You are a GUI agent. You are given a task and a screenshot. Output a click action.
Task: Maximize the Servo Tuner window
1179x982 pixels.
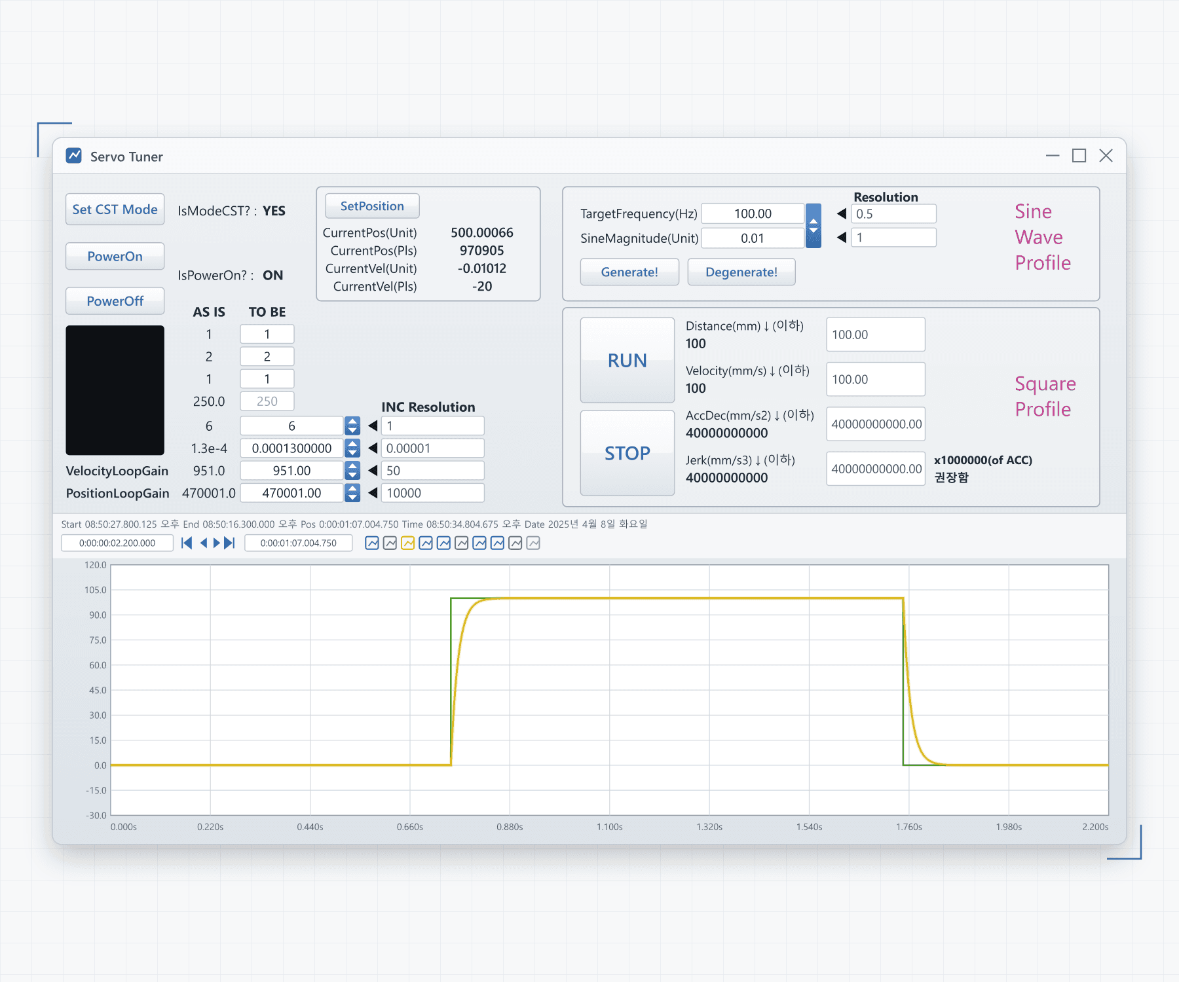point(1079,156)
